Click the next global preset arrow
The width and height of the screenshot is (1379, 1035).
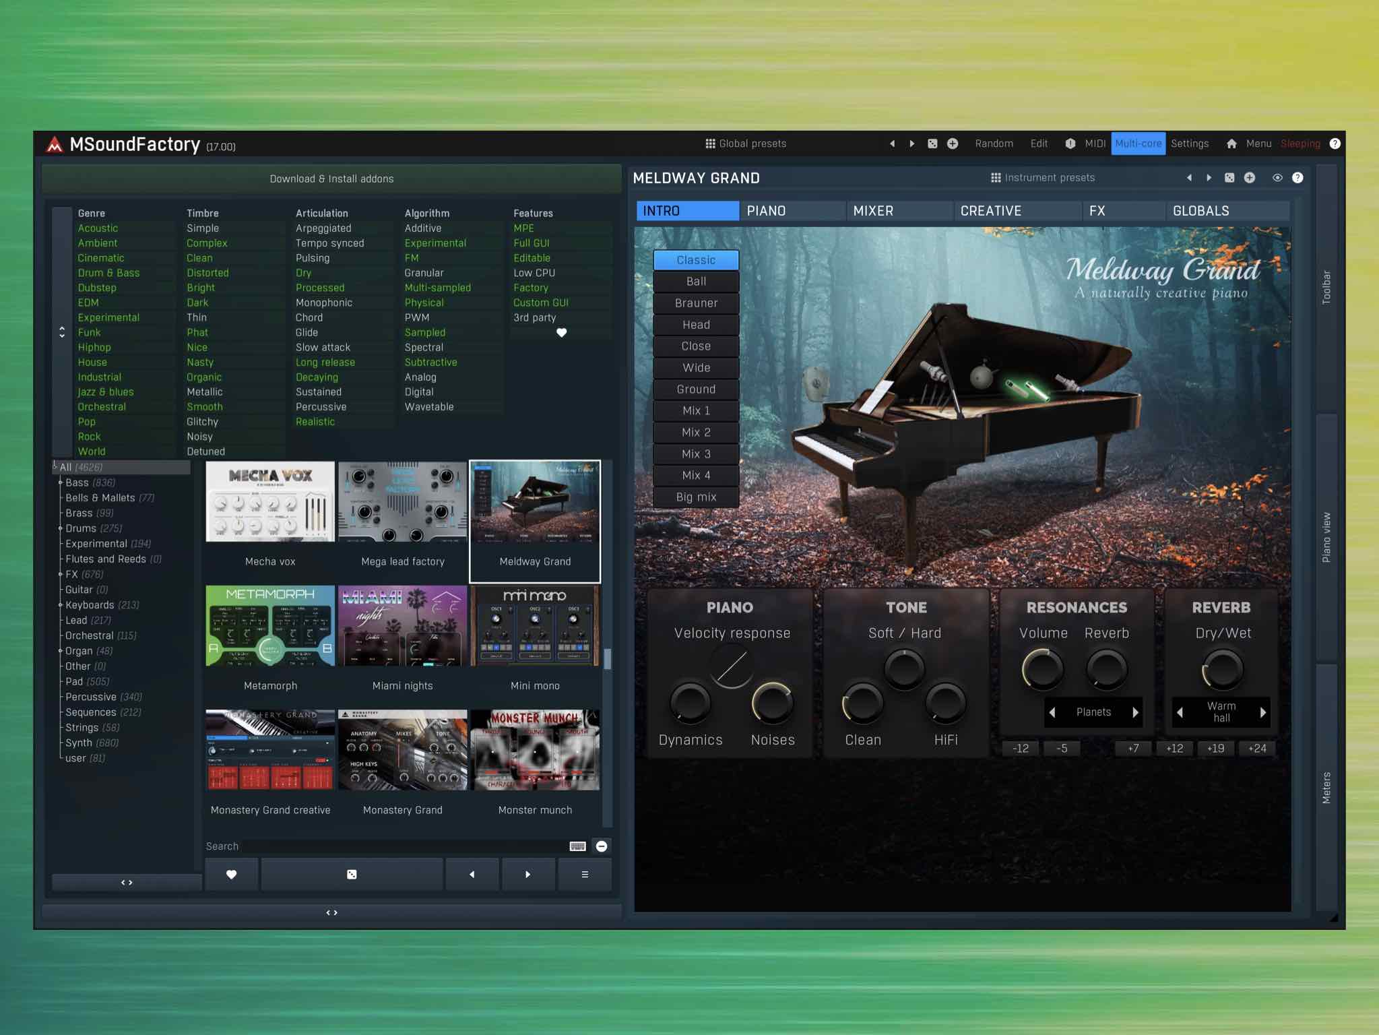click(912, 144)
